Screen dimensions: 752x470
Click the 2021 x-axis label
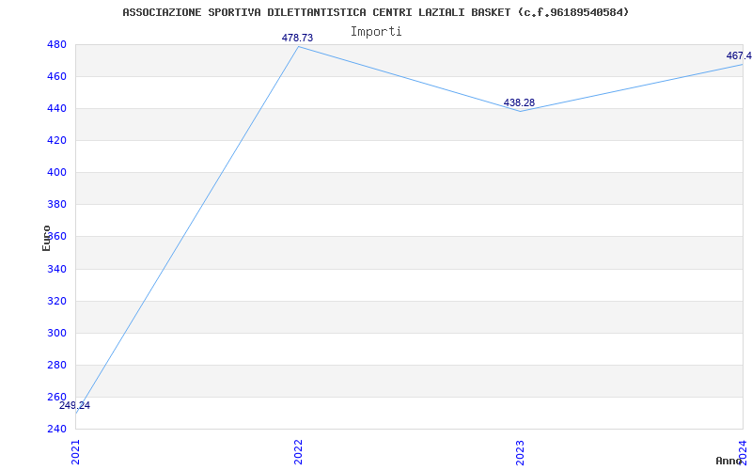coord(76,452)
